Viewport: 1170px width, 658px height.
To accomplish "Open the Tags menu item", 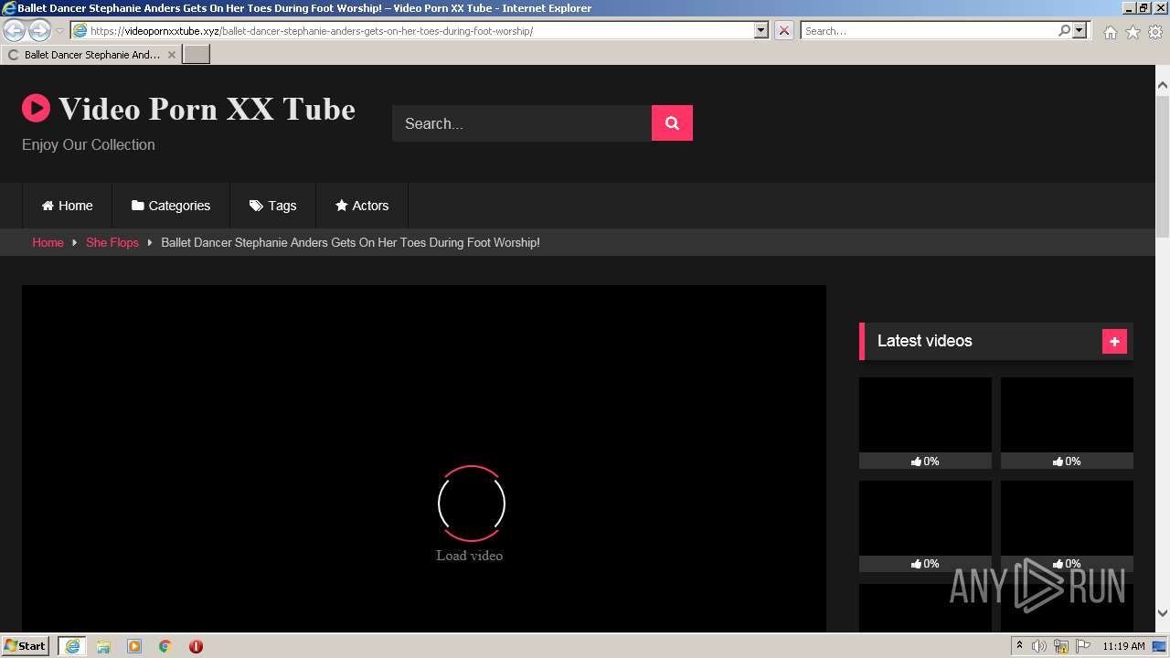I will click(x=273, y=206).
